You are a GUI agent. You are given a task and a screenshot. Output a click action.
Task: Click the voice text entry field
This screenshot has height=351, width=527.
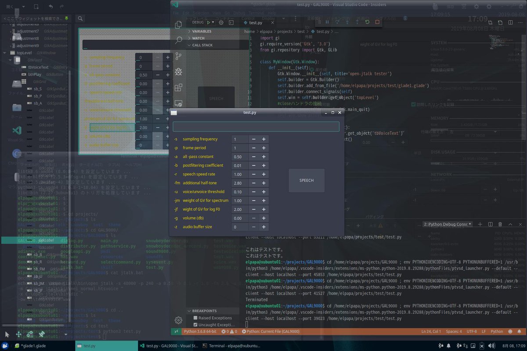coord(256,127)
